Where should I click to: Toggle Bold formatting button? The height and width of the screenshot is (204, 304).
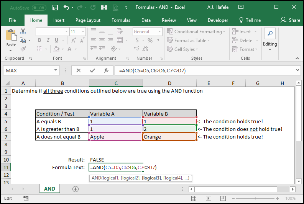pyautogui.click(x=39, y=40)
